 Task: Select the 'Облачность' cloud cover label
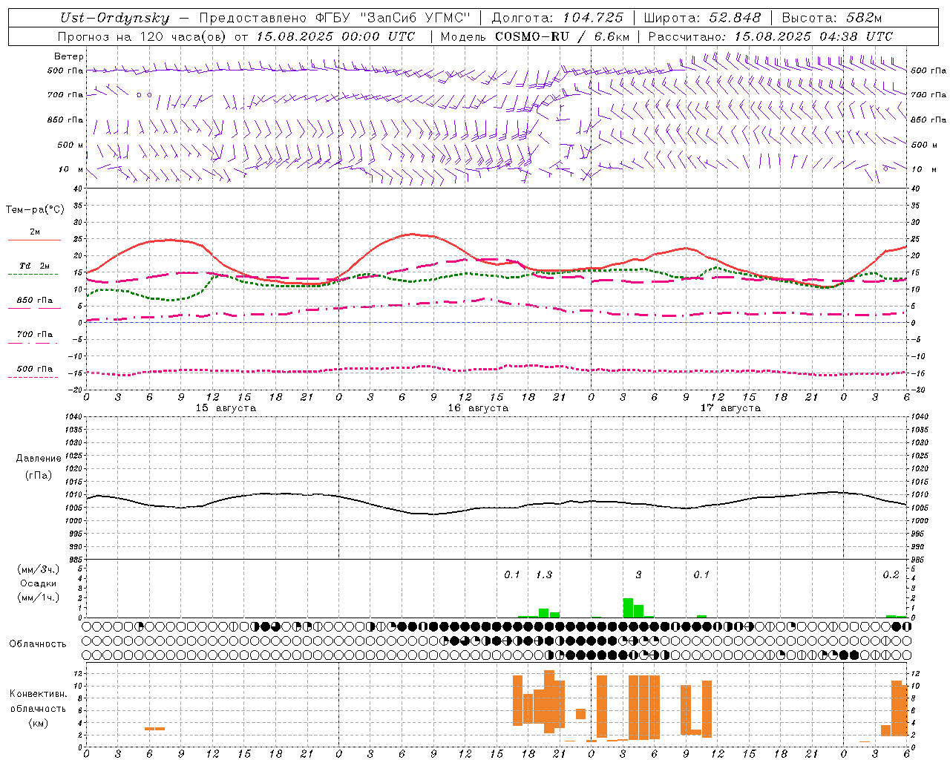click(x=38, y=644)
